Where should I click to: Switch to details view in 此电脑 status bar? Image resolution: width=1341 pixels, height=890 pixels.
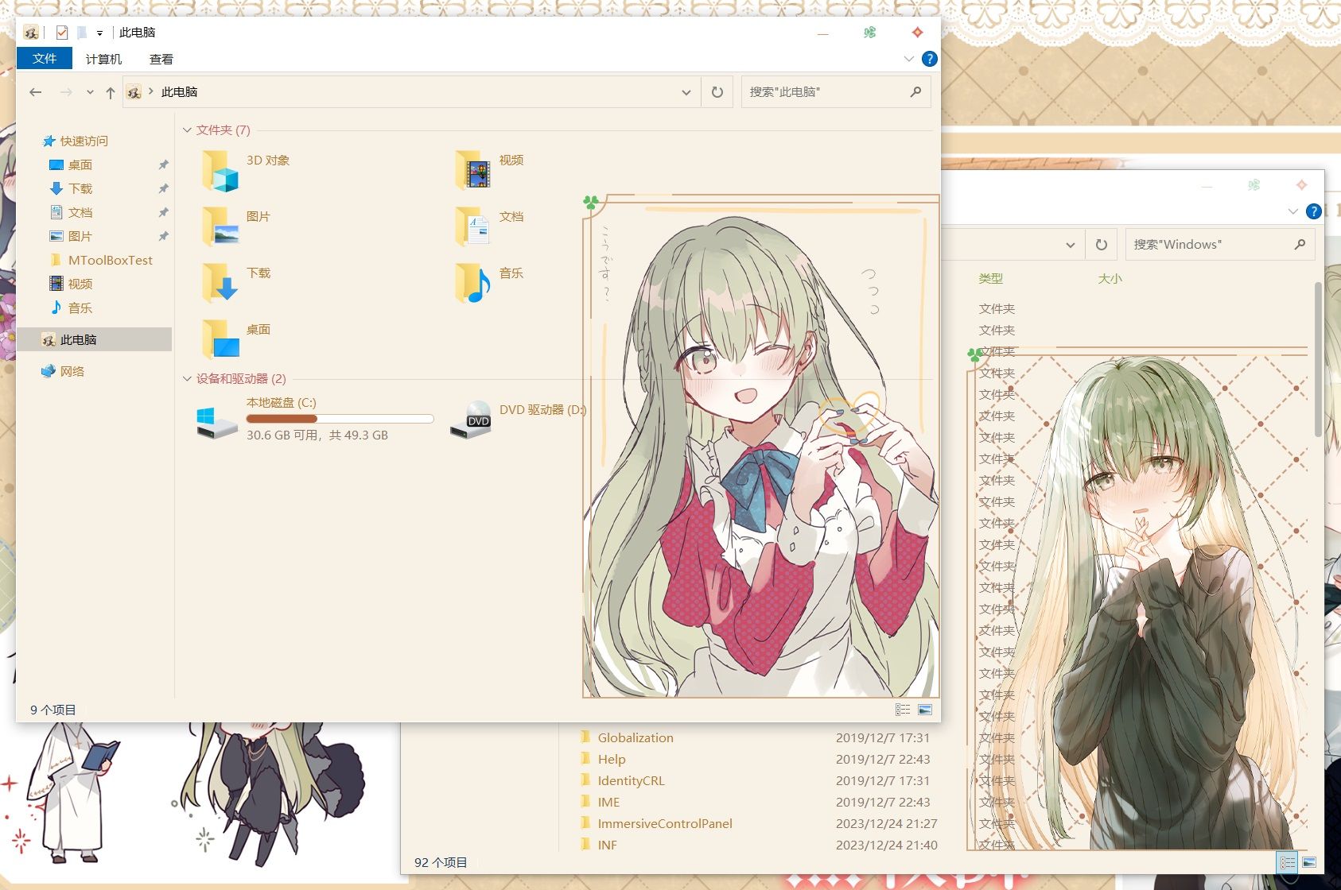click(903, 710)
